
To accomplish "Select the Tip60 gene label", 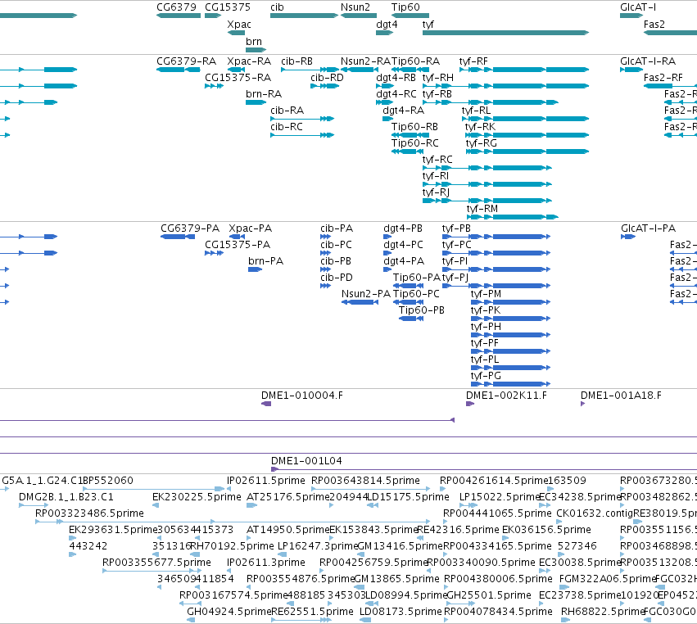I will point(405,7).
